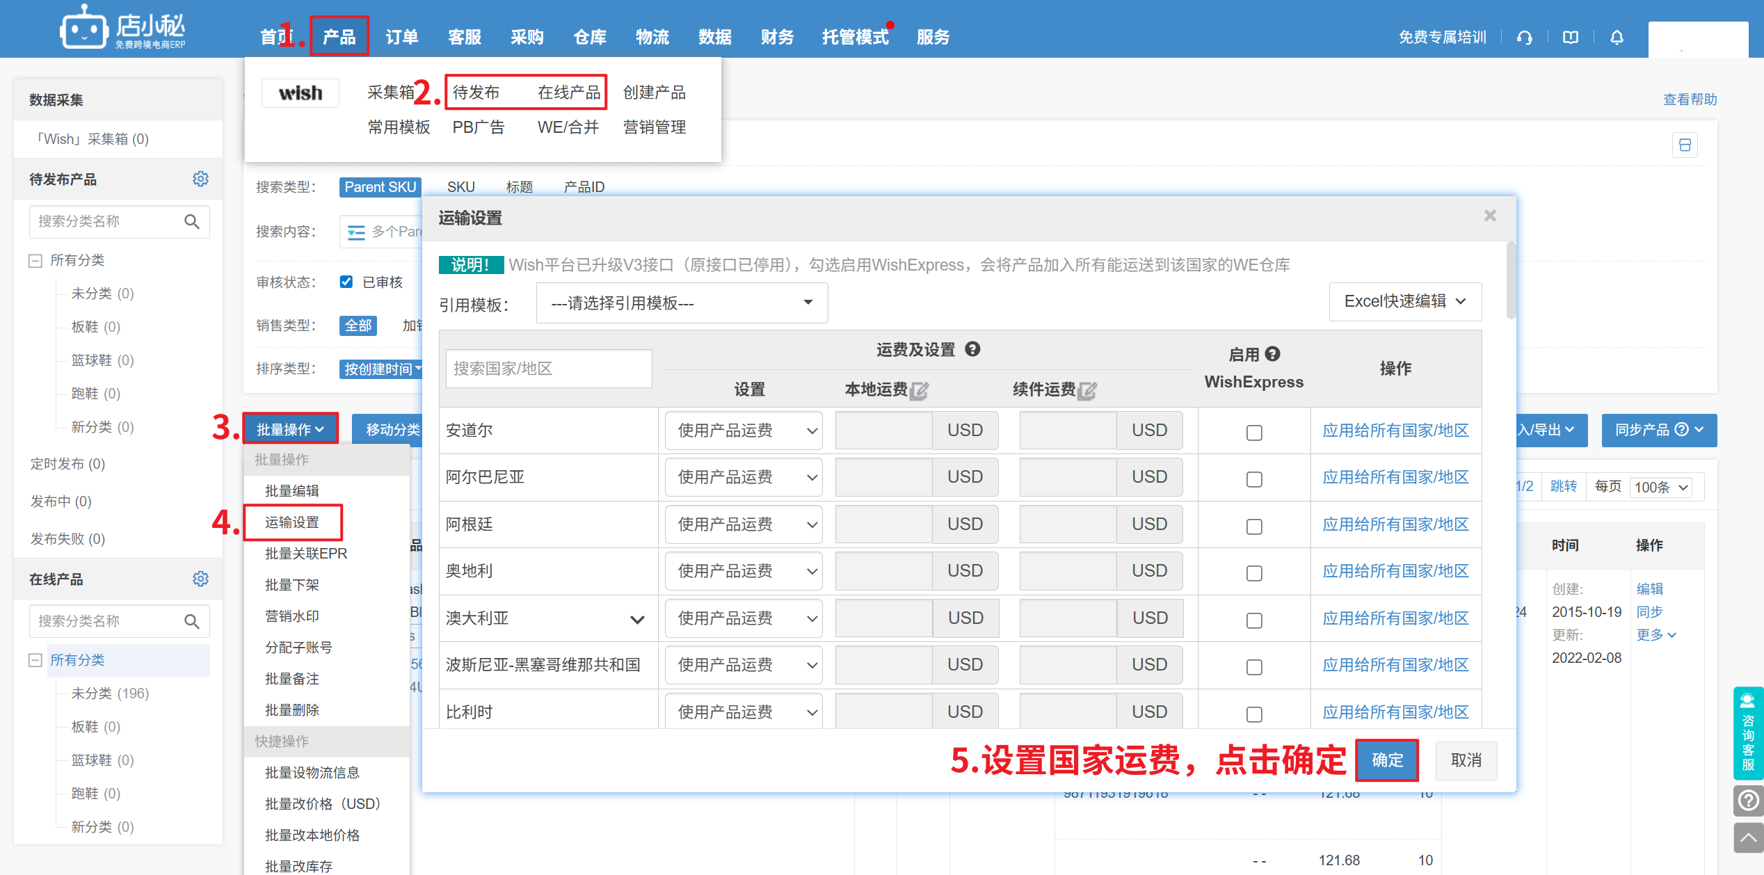This screenshot has height=875, width=1764.
Task: Enable WishExpress for 安道尔 row
Action: pos(1254,433)
